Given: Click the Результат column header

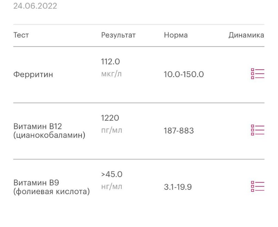Looking at the screenshot, I should [118, 35].
